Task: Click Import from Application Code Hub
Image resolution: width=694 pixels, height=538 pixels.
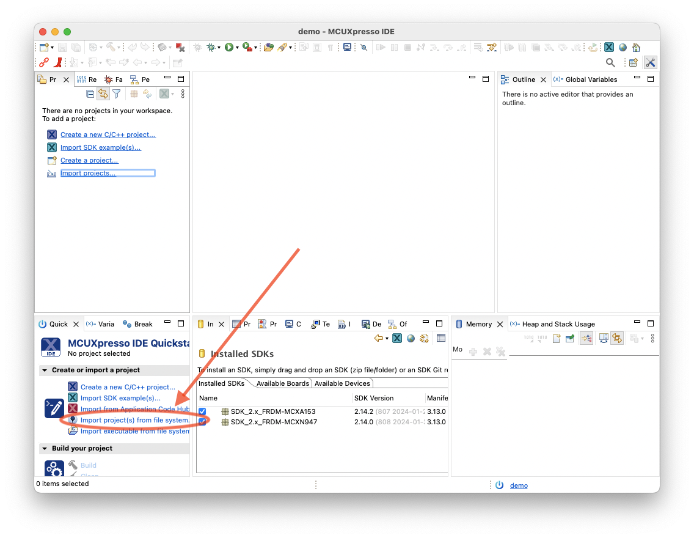Action: pyautogui.click(x=135, y=409)
